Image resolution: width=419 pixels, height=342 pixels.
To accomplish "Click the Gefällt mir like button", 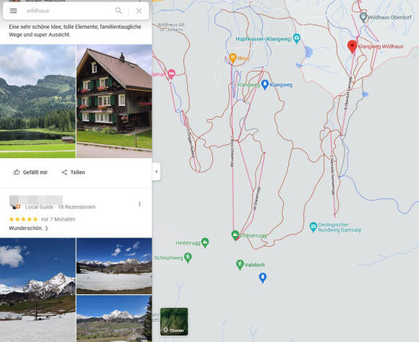I will click(30, 172).
